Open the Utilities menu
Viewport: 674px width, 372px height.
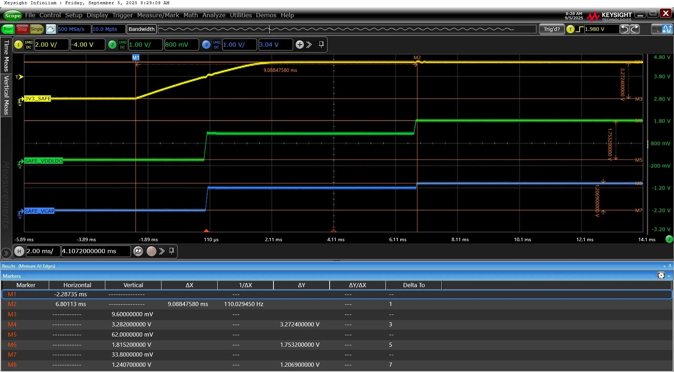pyautogui.click(x=241, y=15)
